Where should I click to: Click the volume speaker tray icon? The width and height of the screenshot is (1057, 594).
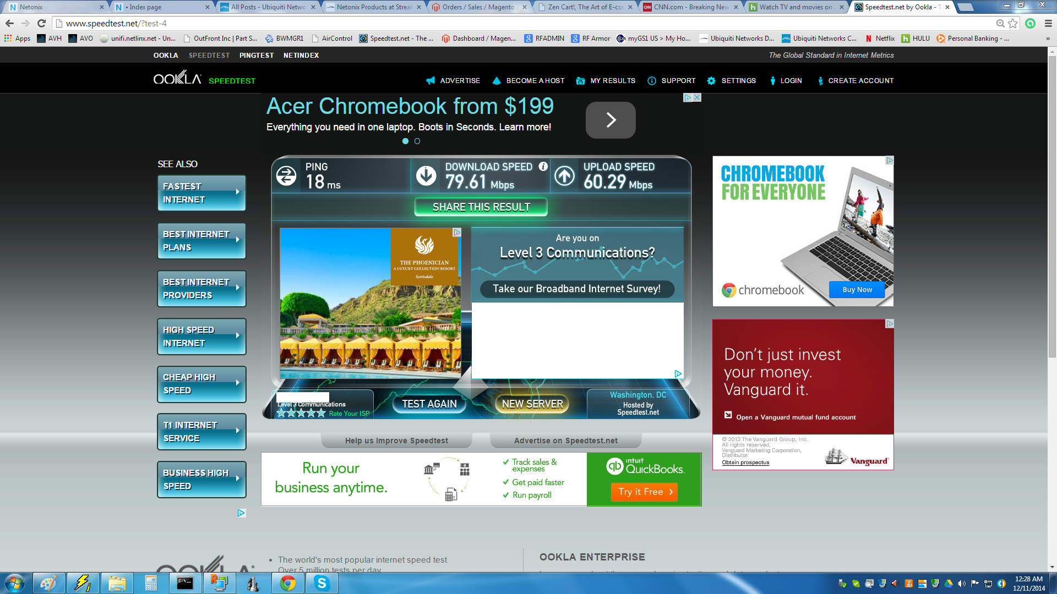[x=961, y=584]
